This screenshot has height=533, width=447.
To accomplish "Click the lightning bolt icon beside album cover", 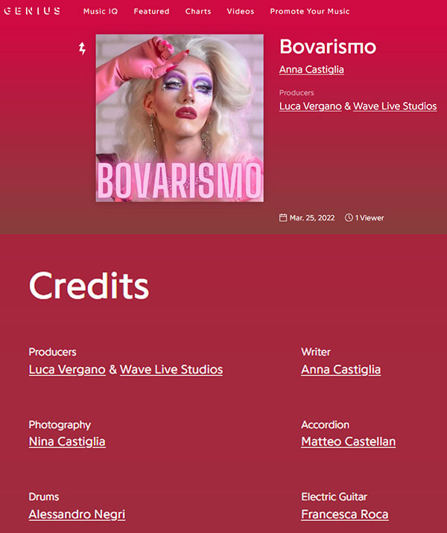I will click(x=83, y=48).
